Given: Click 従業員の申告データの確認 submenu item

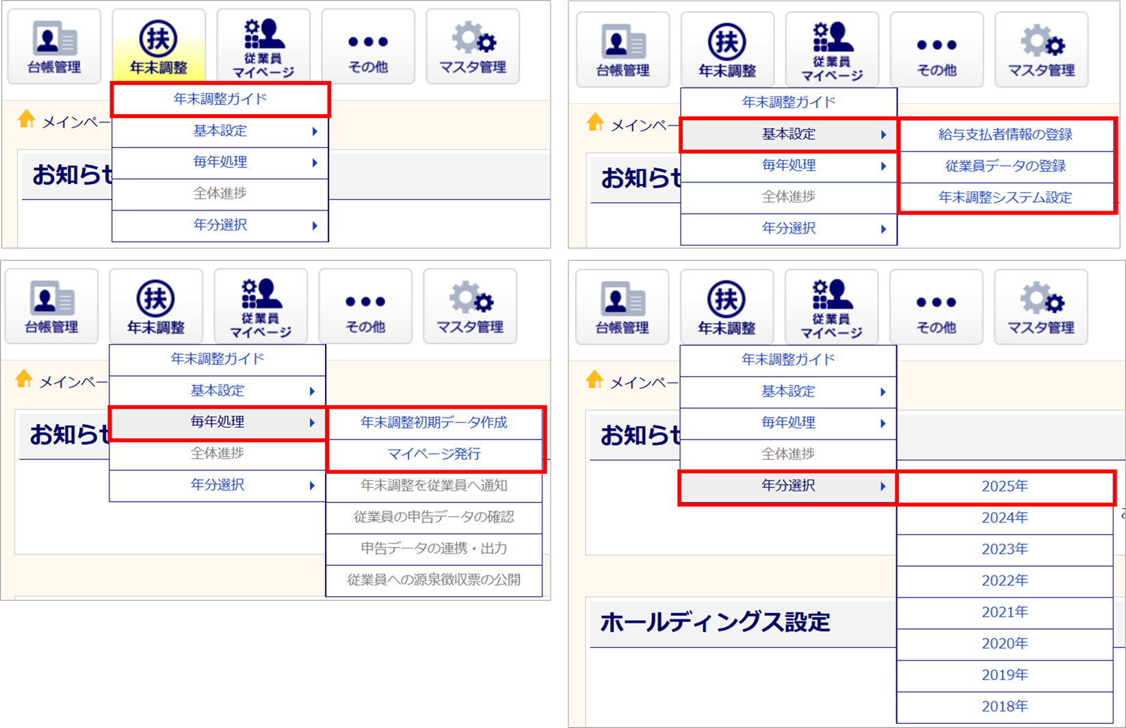Looking at the screenshot, I should (x=434, y=517).
